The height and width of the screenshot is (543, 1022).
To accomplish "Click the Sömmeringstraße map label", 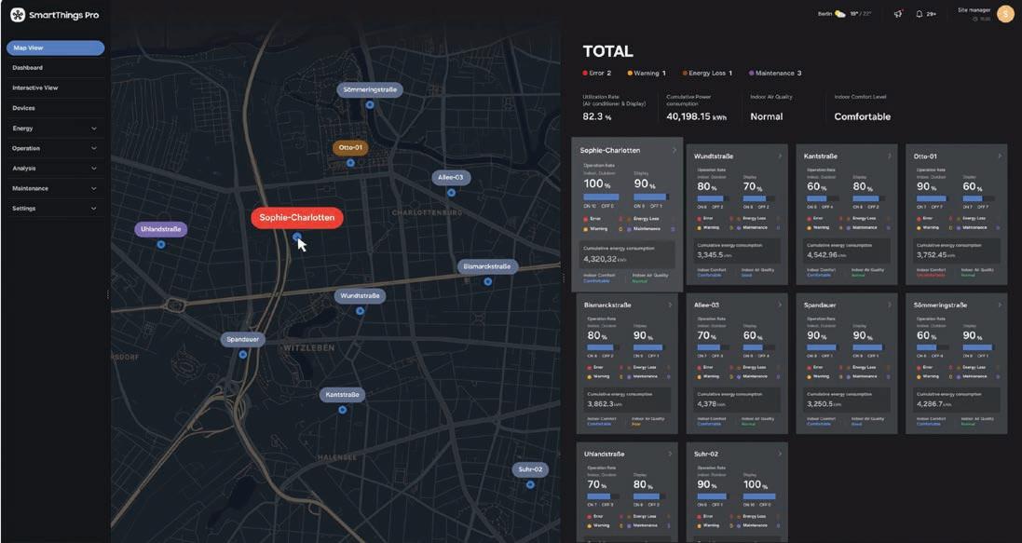I will tap(370, 90).
